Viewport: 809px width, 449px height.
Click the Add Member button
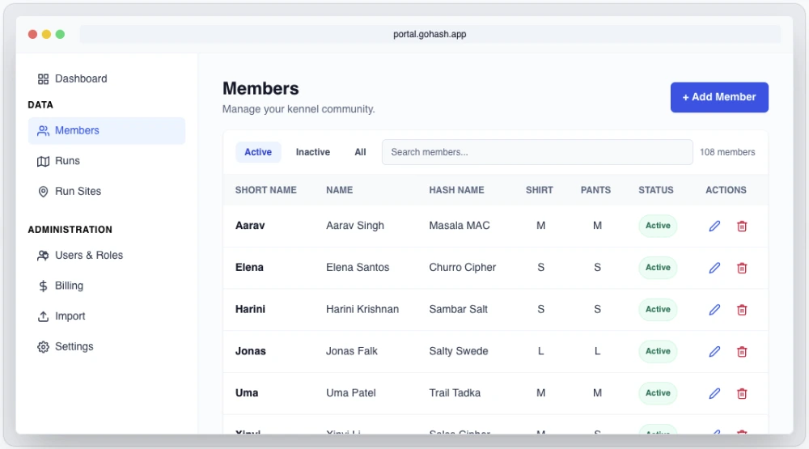pos(718,97)
